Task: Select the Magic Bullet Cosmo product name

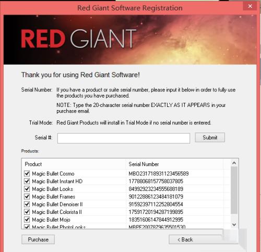Action: (53, 174)
